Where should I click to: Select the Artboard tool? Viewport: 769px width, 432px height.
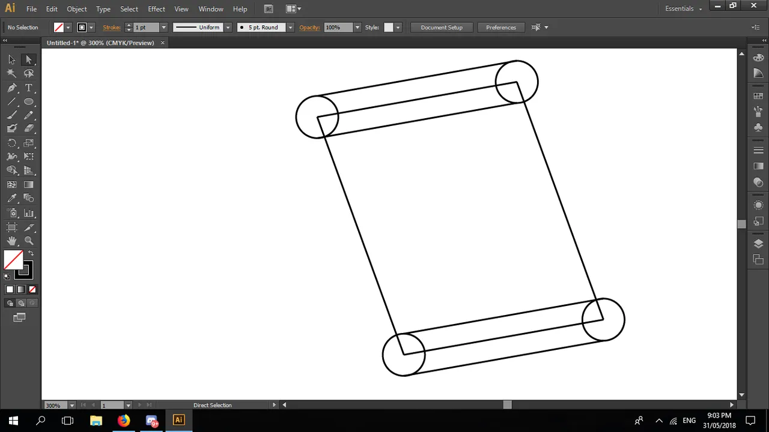[12, 227]
